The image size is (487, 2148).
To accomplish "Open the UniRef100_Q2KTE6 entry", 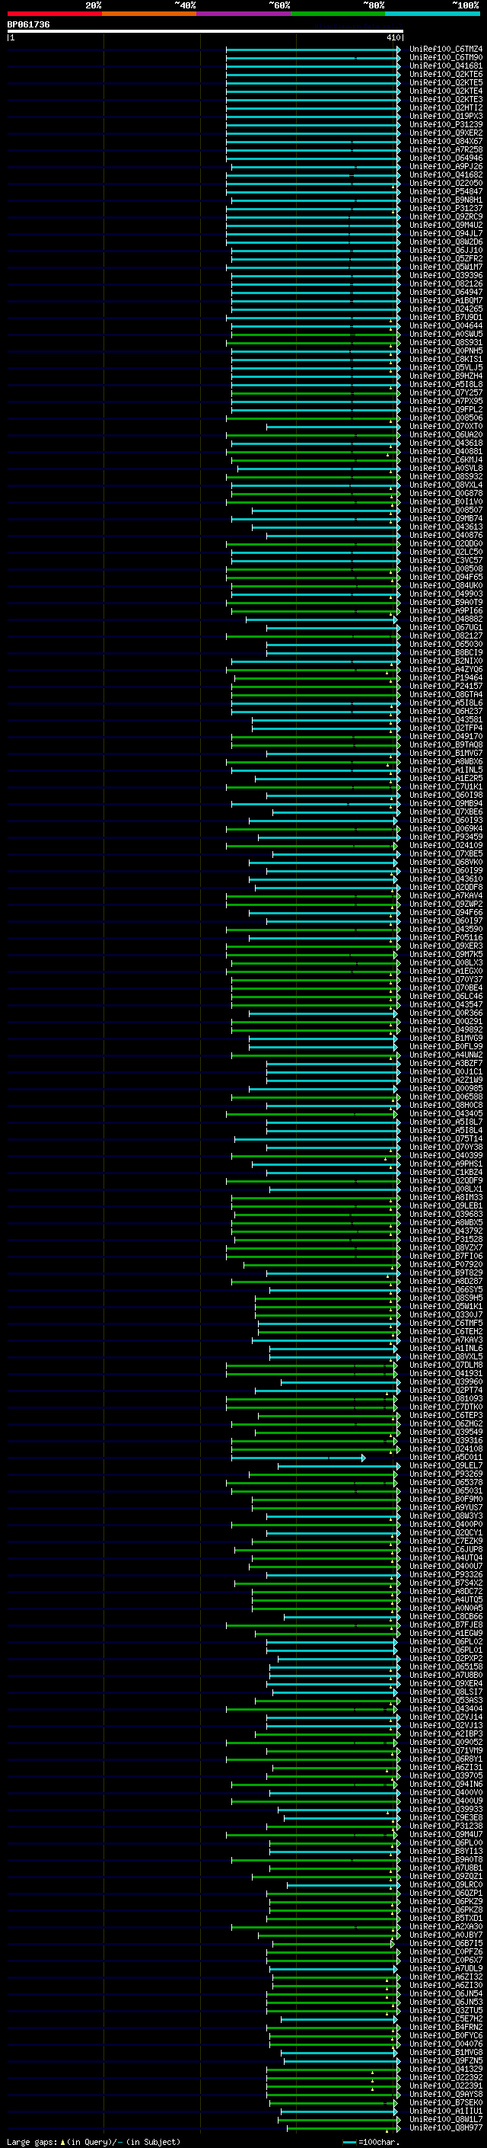I will [x=446, y=74].
